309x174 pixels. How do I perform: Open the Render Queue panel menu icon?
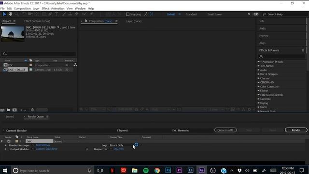47,116
